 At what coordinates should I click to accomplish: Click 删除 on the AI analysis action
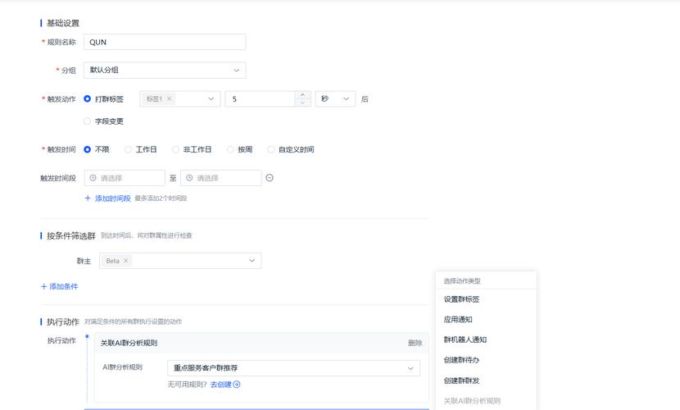(415, 343)
